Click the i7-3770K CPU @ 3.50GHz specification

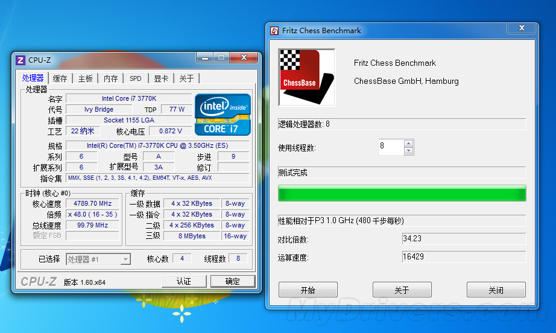point(157,145)
